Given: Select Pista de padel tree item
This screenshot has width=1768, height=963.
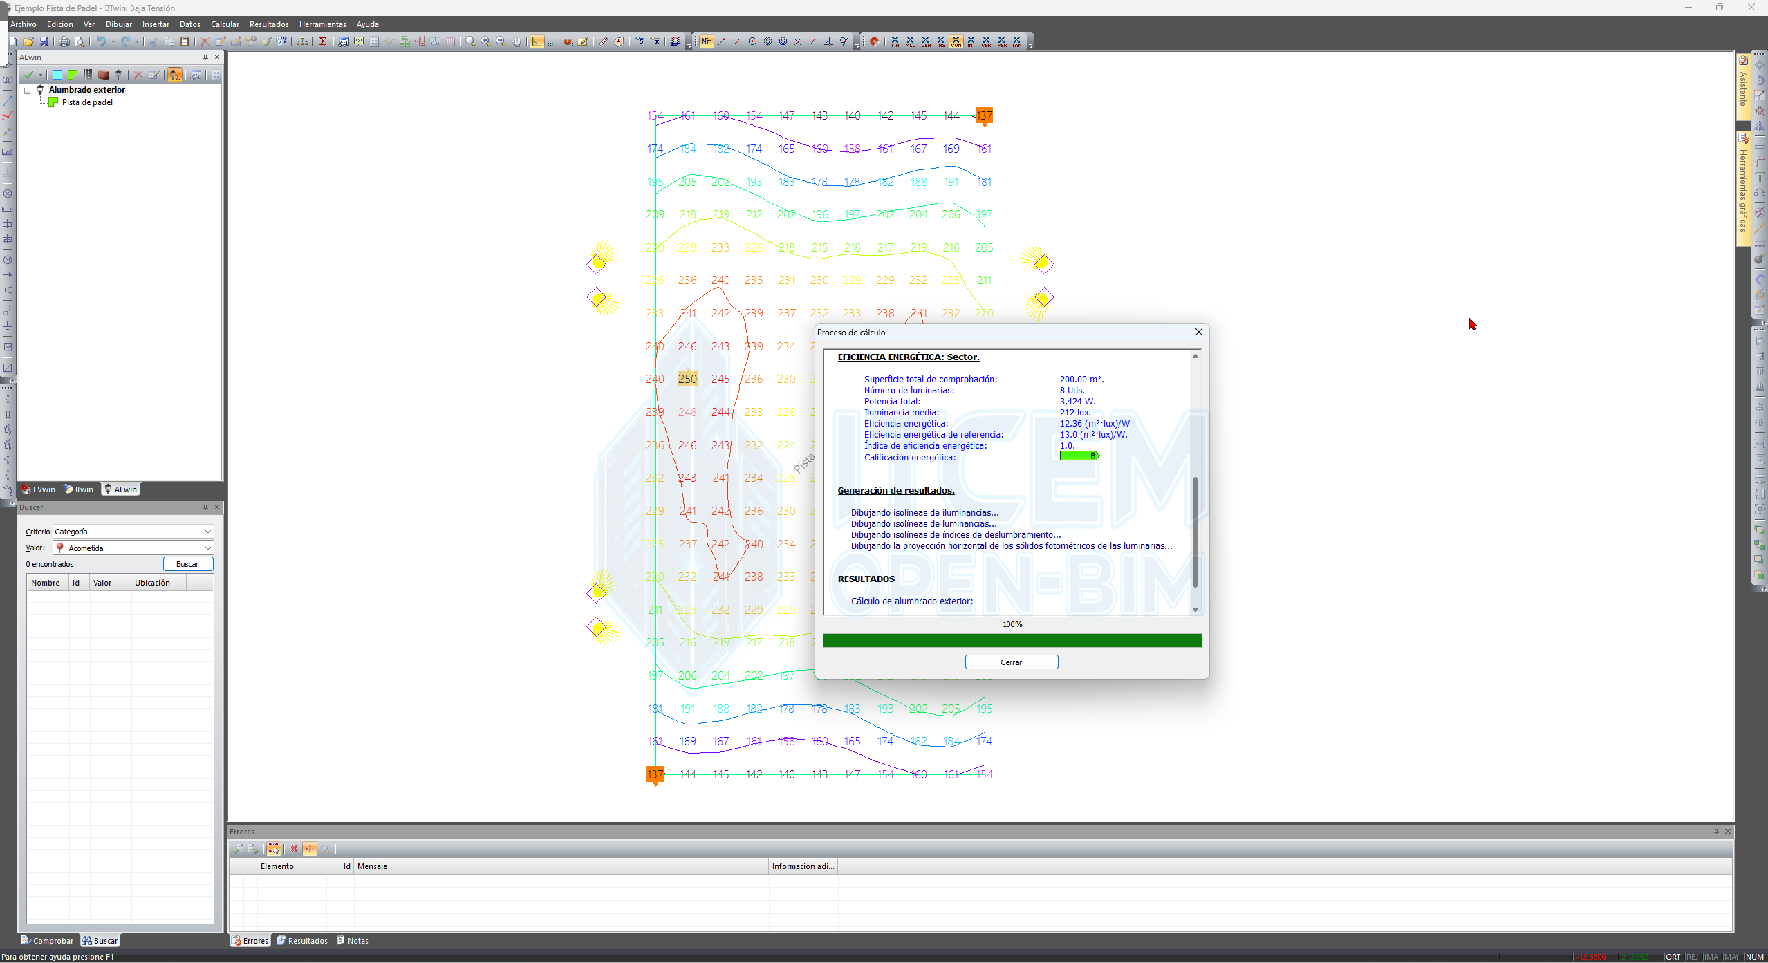Looking at the screenshot, I should pos(87,102).
